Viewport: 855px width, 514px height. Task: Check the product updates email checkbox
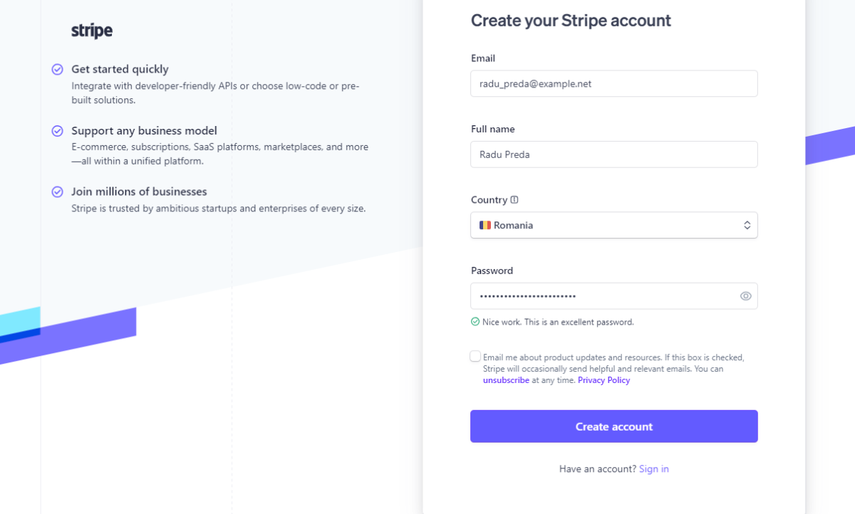pyautogui.click(x=475, y=356)
